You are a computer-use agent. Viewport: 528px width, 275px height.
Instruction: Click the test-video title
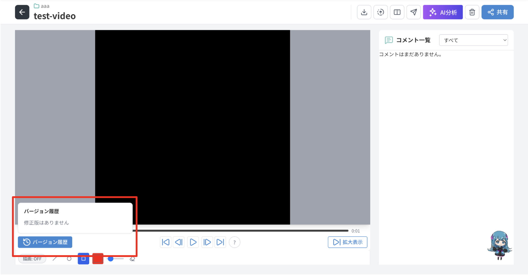55,16
